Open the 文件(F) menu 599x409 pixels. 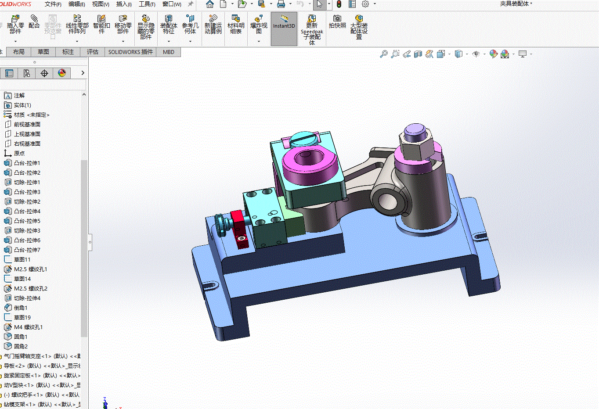click(x=53, y=4)
